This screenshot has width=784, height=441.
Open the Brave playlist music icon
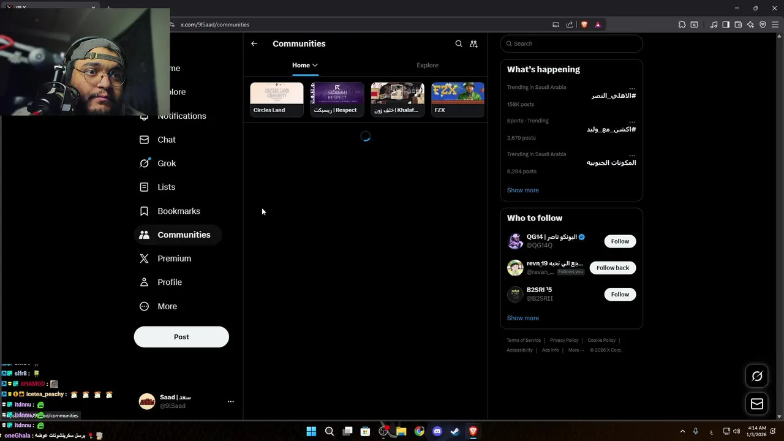click(714, 24)
